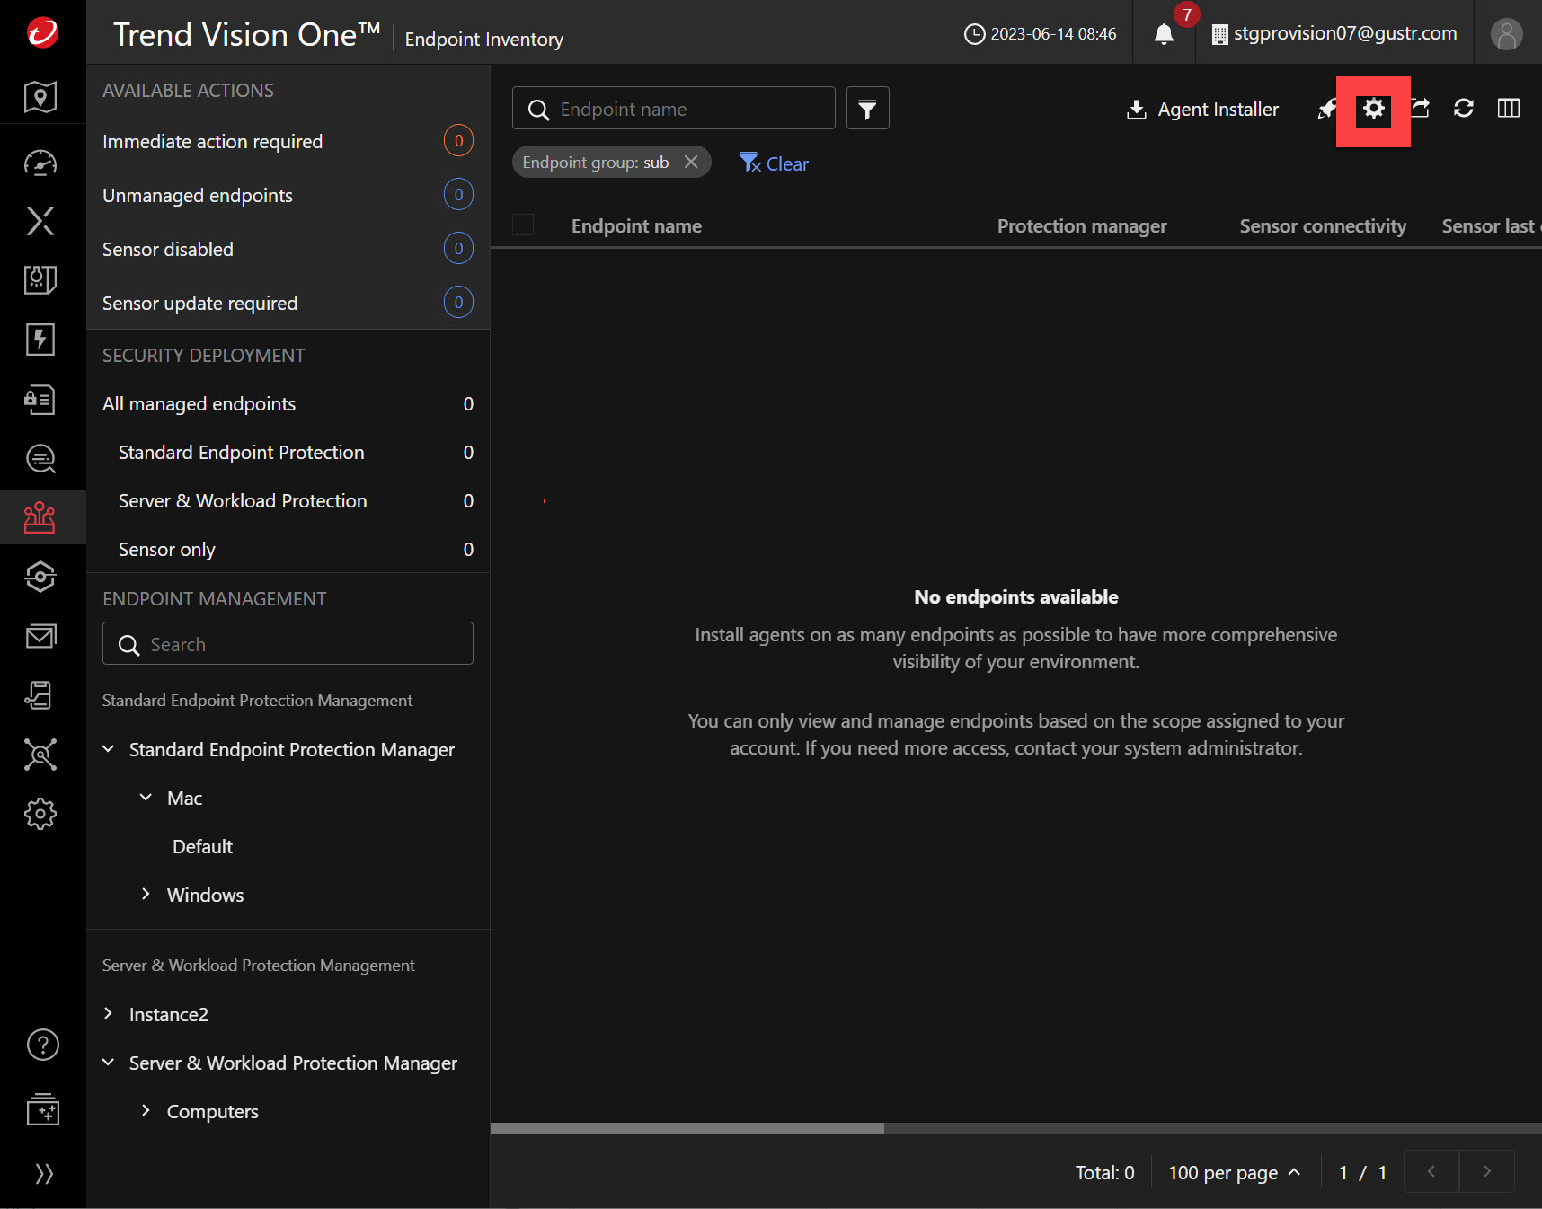Expand the left navigation sidebar
1542x1209 pixels.
(x=42, y=1173)
